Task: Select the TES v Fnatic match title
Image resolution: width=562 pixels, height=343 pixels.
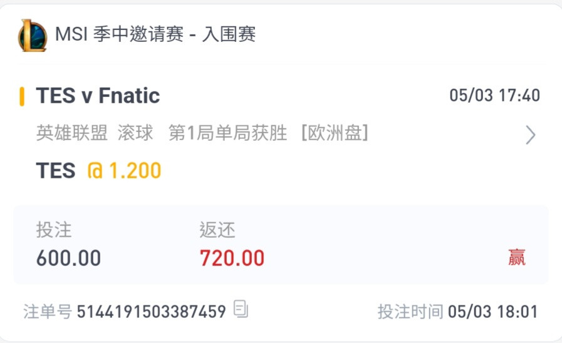Action: [98, 96]
